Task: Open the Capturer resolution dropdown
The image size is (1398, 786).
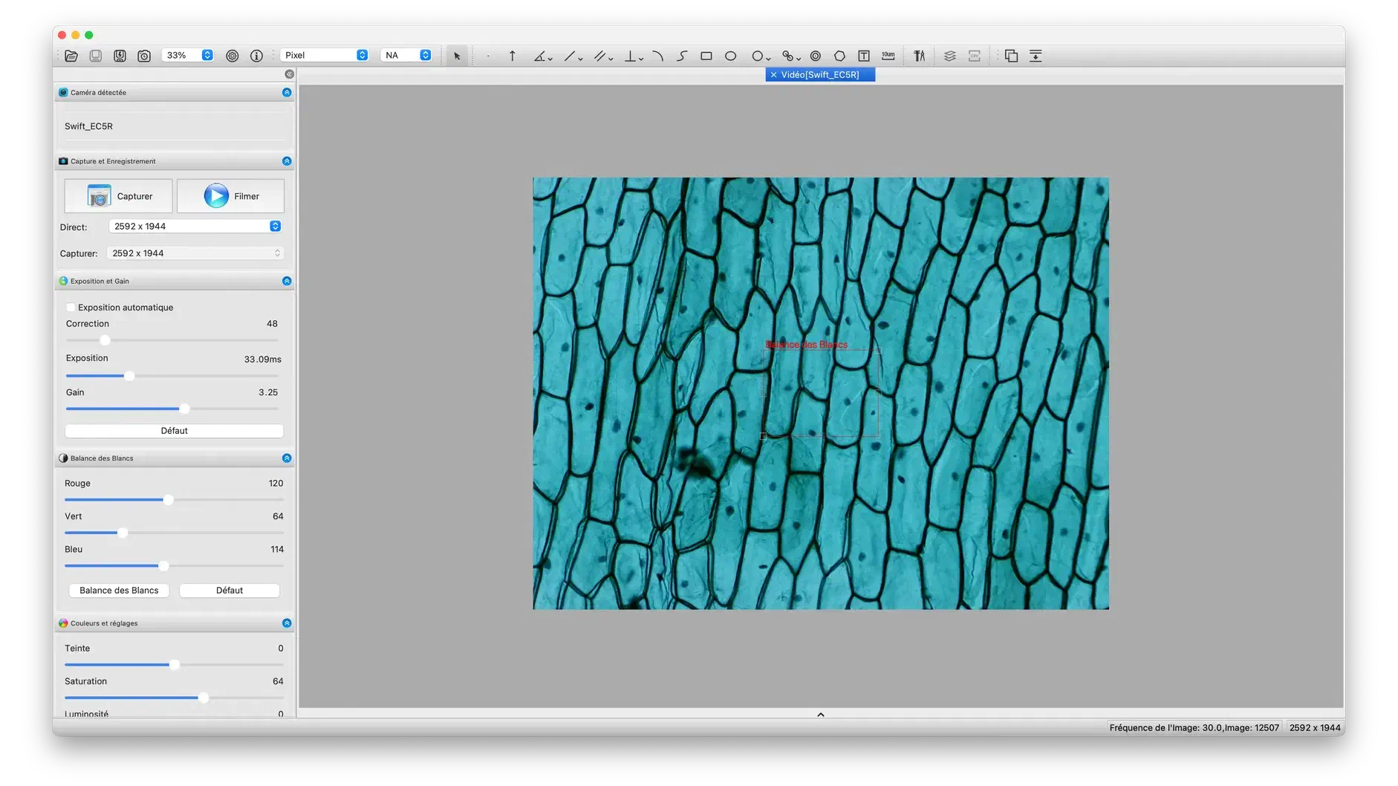Action: 195,253
